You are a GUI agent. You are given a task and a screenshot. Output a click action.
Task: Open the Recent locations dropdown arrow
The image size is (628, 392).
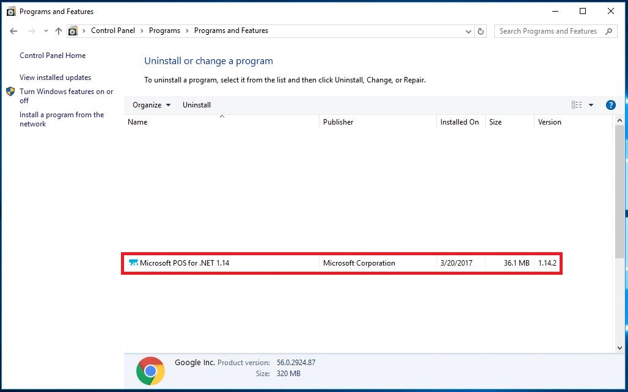[46, 31]
